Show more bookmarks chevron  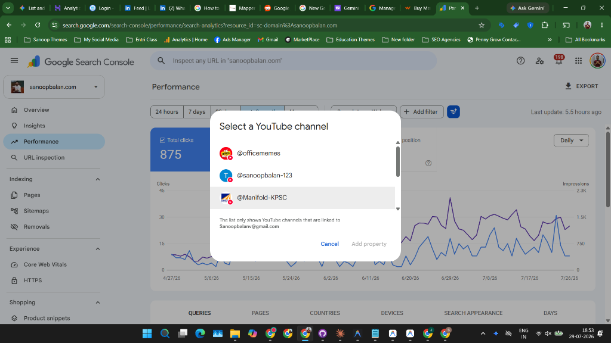tap(550, 40)
